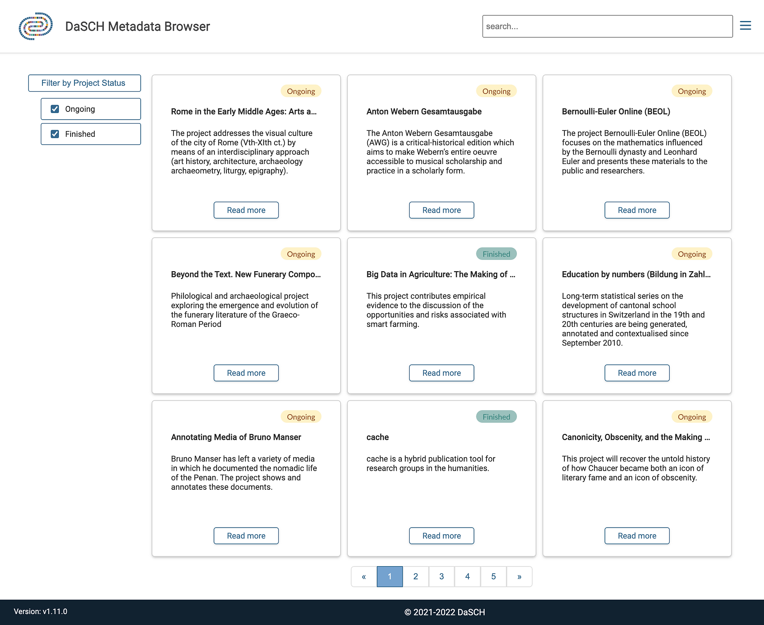Click the Education by numbers card title

(636, 274)
